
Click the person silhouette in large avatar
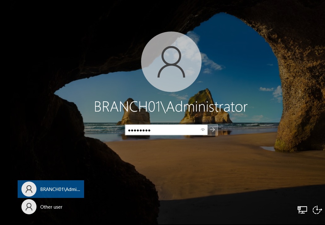pos(171,62)
